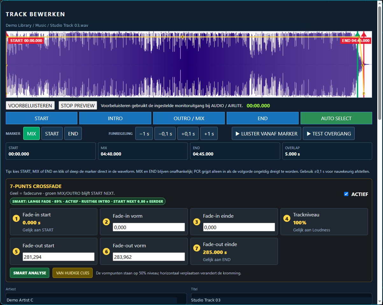Image resolution: width=383 pixels, height=305 pixels.
Task: Click the Artiest input field
Action: [96, 299]
